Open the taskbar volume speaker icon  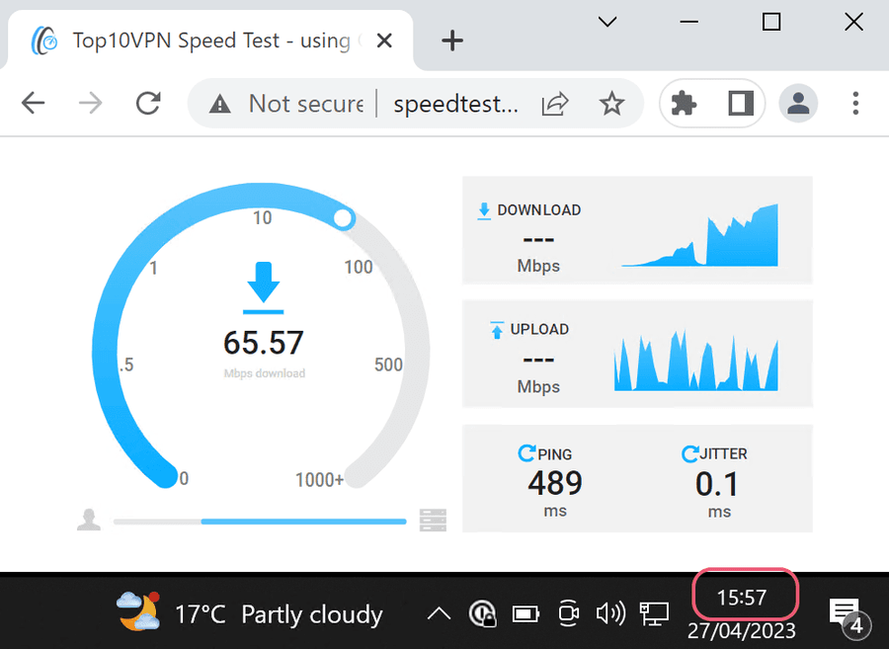[609, 614]
